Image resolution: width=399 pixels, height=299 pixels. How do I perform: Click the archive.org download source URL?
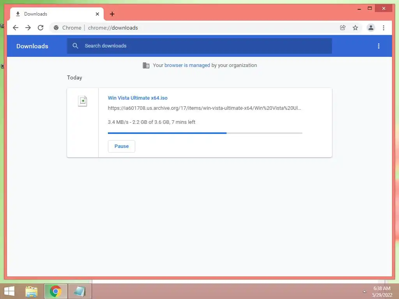204,108
